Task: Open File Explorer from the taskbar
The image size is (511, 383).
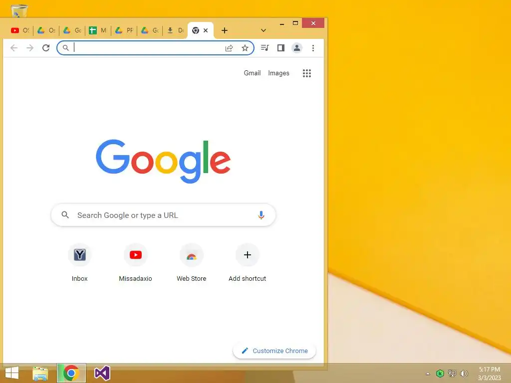Action: click(40, 373)
